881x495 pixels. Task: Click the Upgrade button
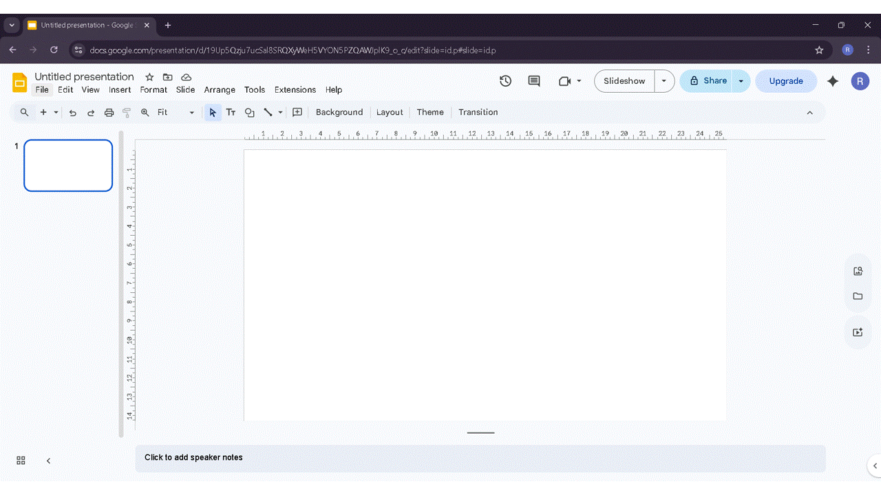pos(786,80)
